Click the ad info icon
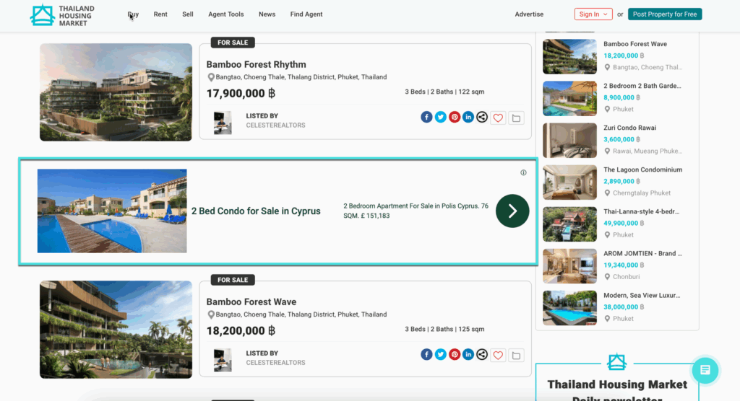The image size is (740, 401). [x=523, y=172]
